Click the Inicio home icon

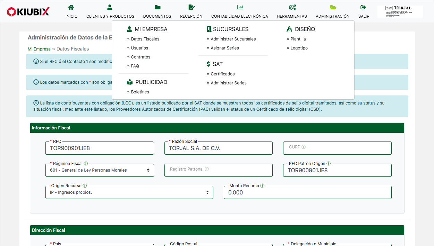click(x=71, y=7)
